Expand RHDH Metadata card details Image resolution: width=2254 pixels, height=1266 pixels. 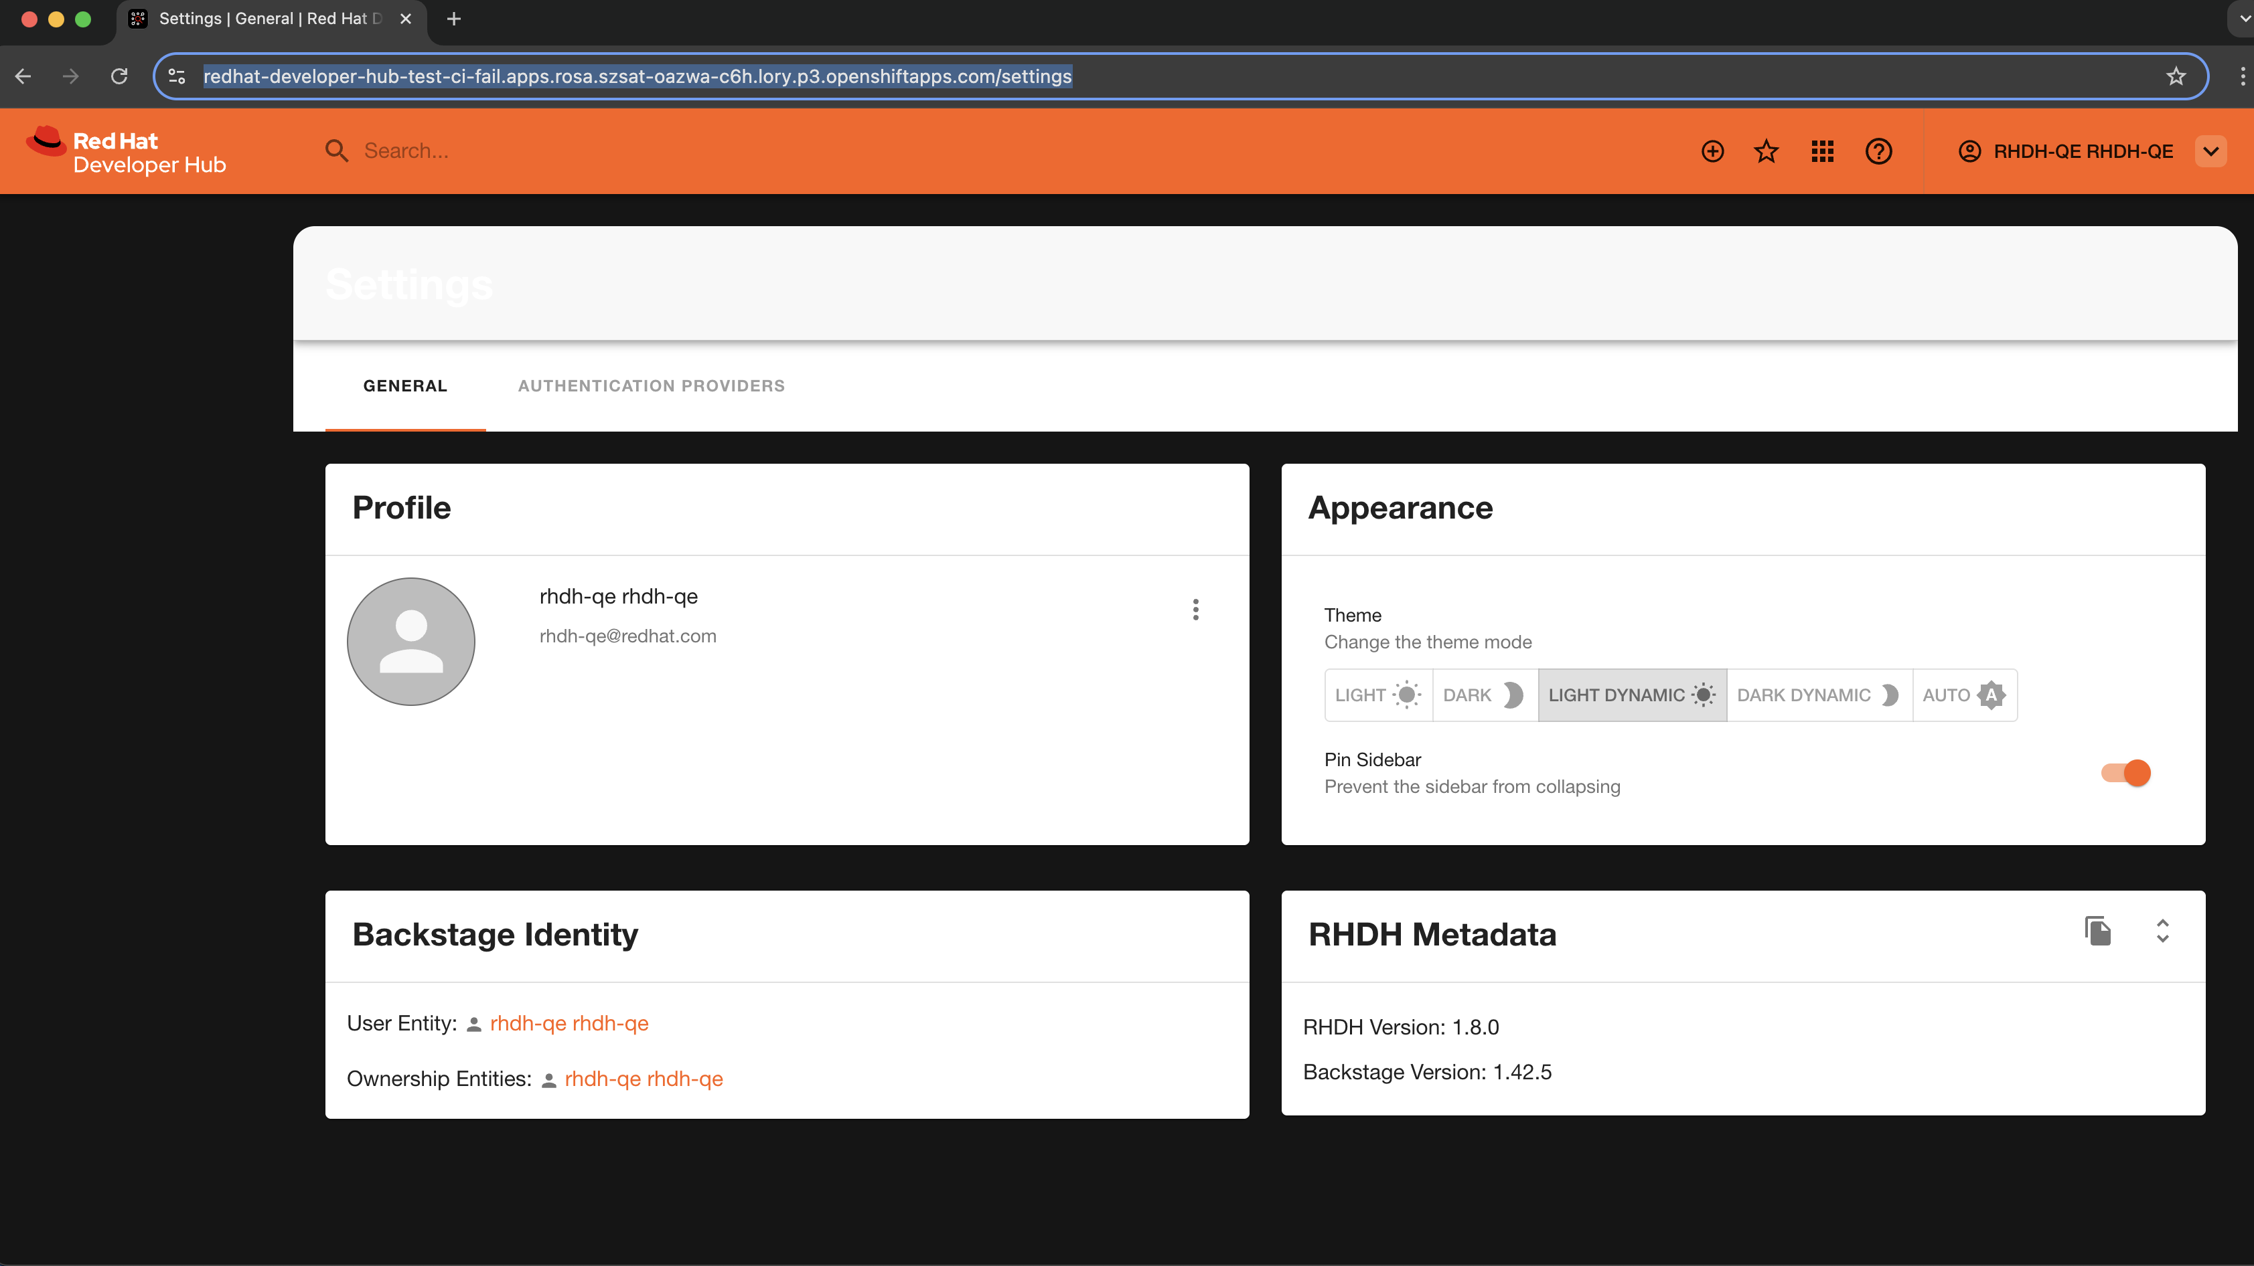pos(2162,931)
